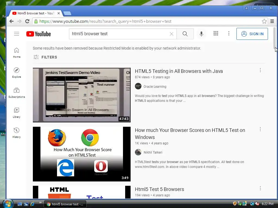This screenshot has height=208, width=278.
Task: Open YouTube settings three-dot menu
Action: (x=229, y=33)
